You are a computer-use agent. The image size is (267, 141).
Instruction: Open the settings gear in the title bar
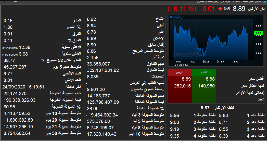click(16, 1)
